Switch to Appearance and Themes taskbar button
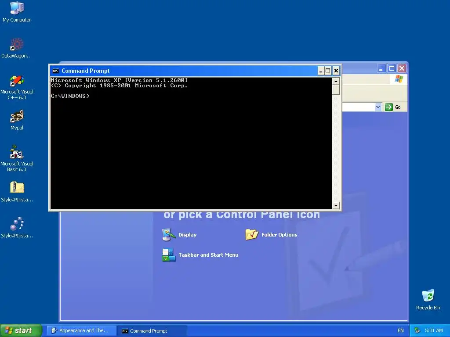The height and width of the screenshot is (337, 450). (x=81, y=330)
